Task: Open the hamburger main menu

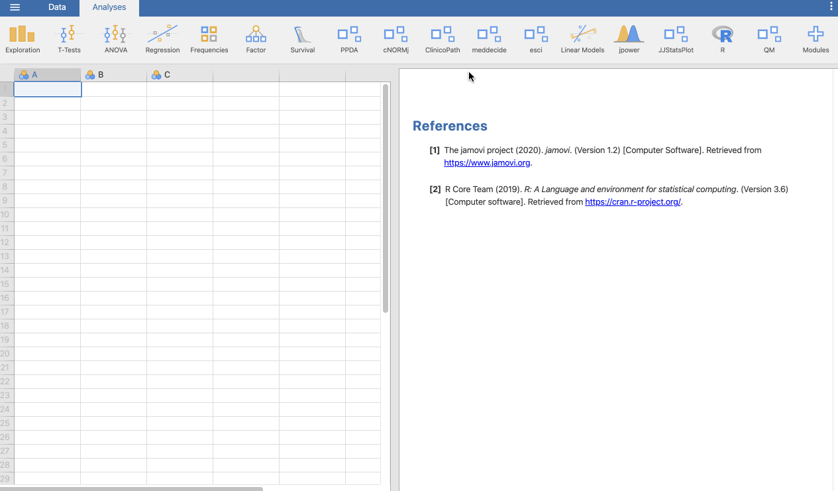Action: tap(15, 7)
